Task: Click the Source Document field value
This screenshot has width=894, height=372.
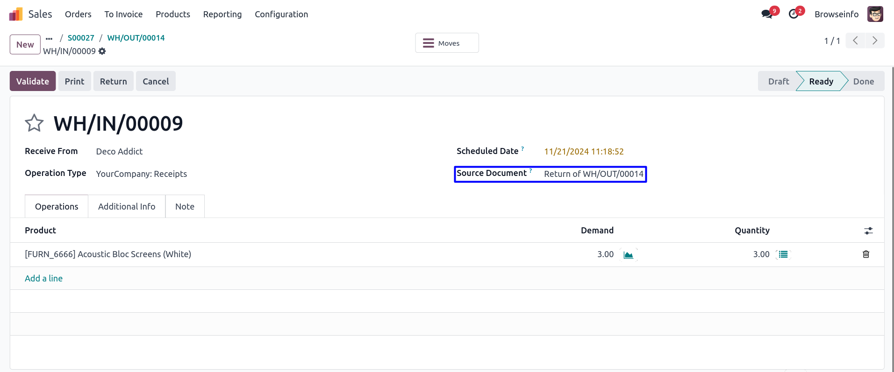Action: coord(594,174)
